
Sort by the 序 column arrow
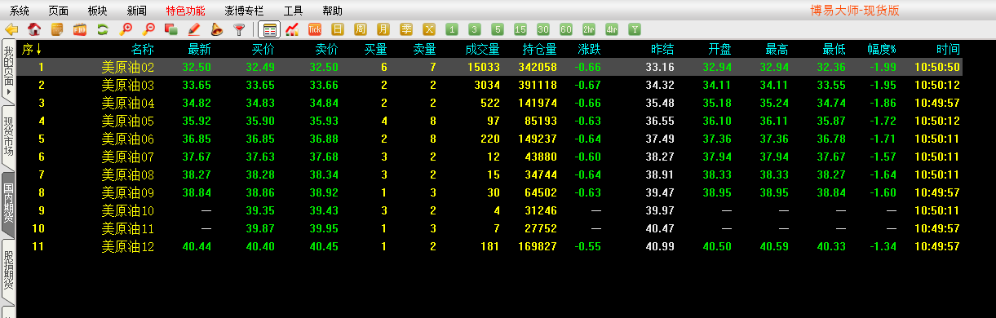38,50
